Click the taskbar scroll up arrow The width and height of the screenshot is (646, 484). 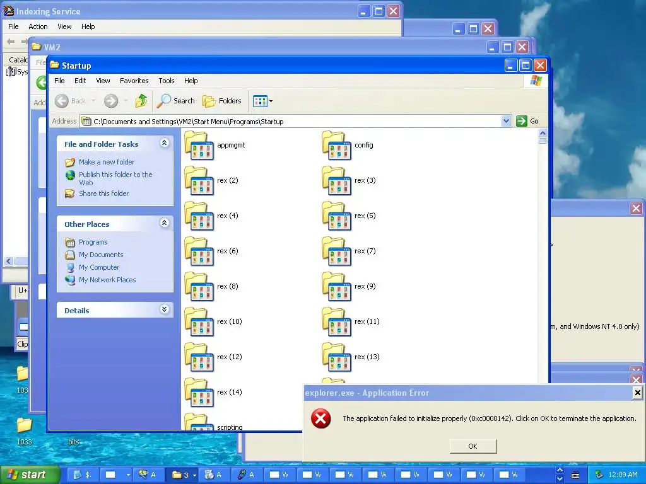tap(560, 470)
